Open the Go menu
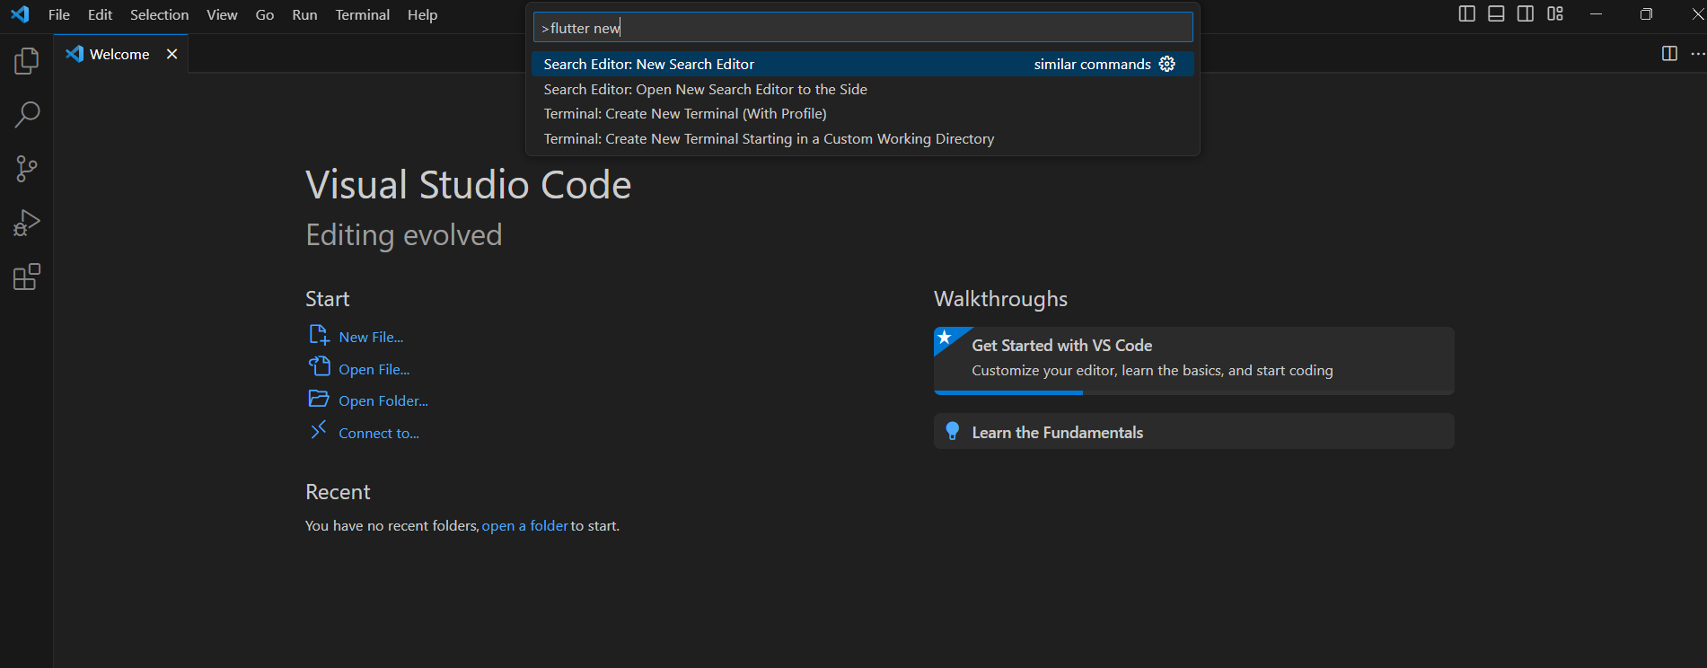The height and width of the screenshot is (668, 1707). point(265,14)
